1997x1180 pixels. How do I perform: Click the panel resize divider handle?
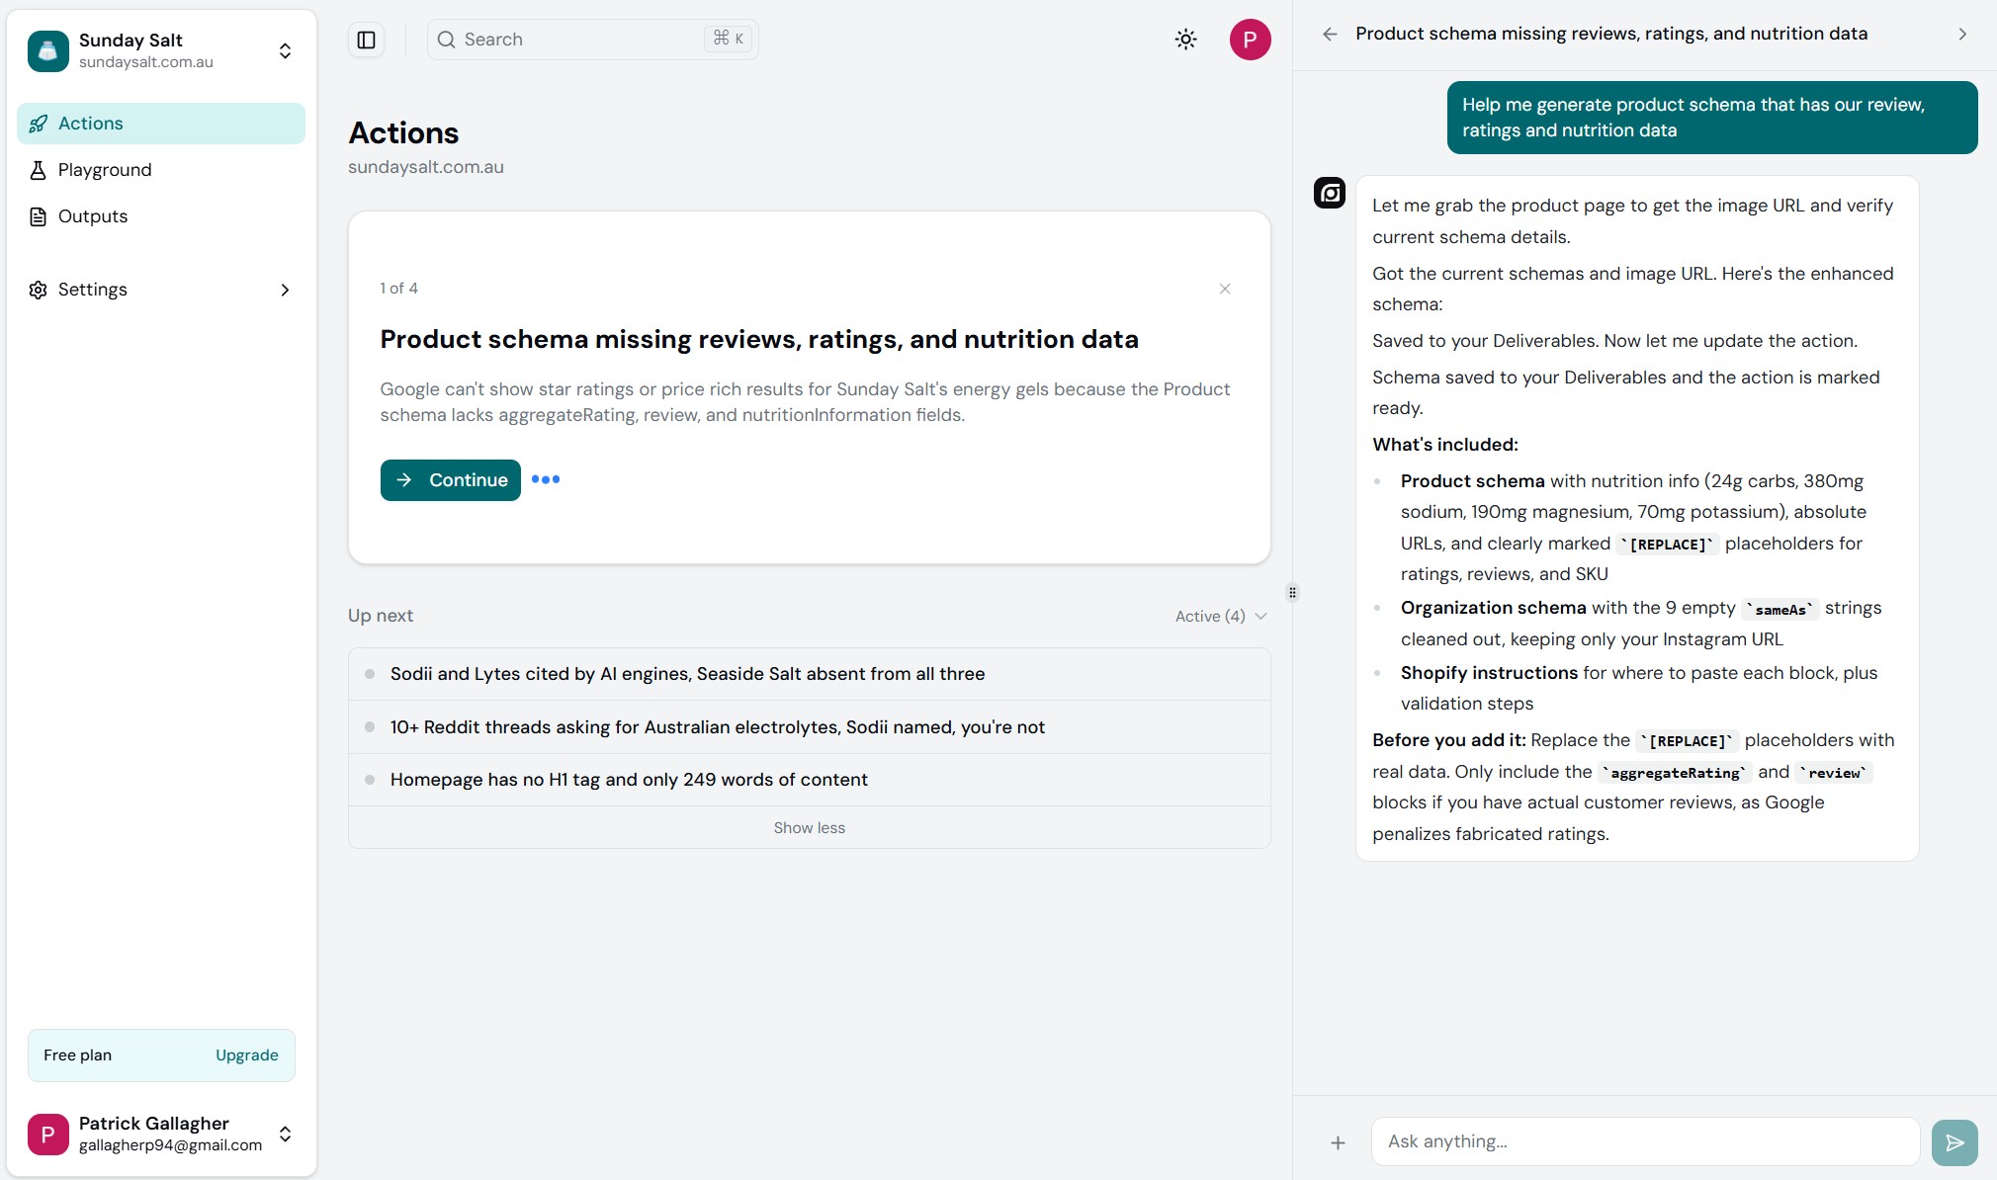pyautogui.click(x=1292, y=592)
